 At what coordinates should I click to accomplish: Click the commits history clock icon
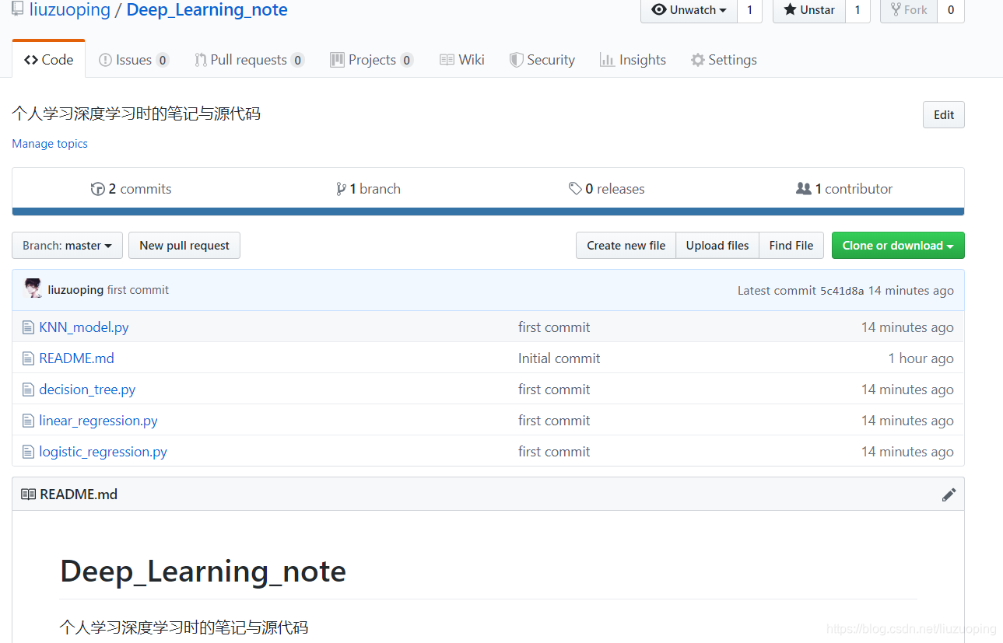tap(97, 189)
